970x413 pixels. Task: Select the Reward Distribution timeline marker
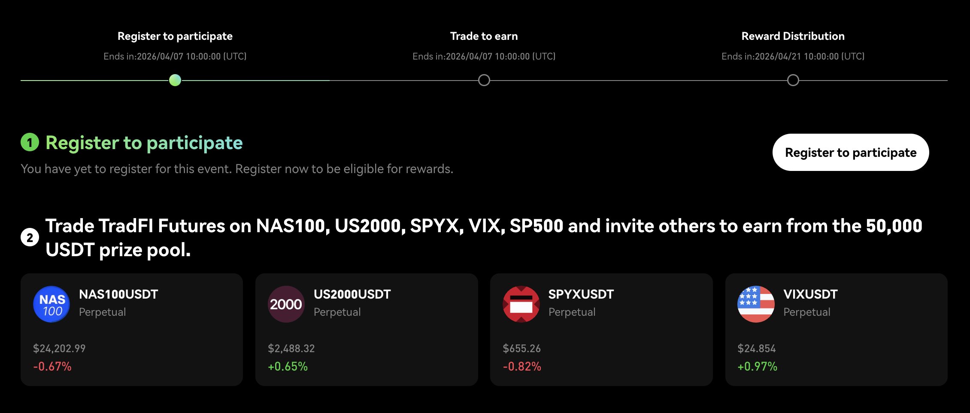[793, 80]
